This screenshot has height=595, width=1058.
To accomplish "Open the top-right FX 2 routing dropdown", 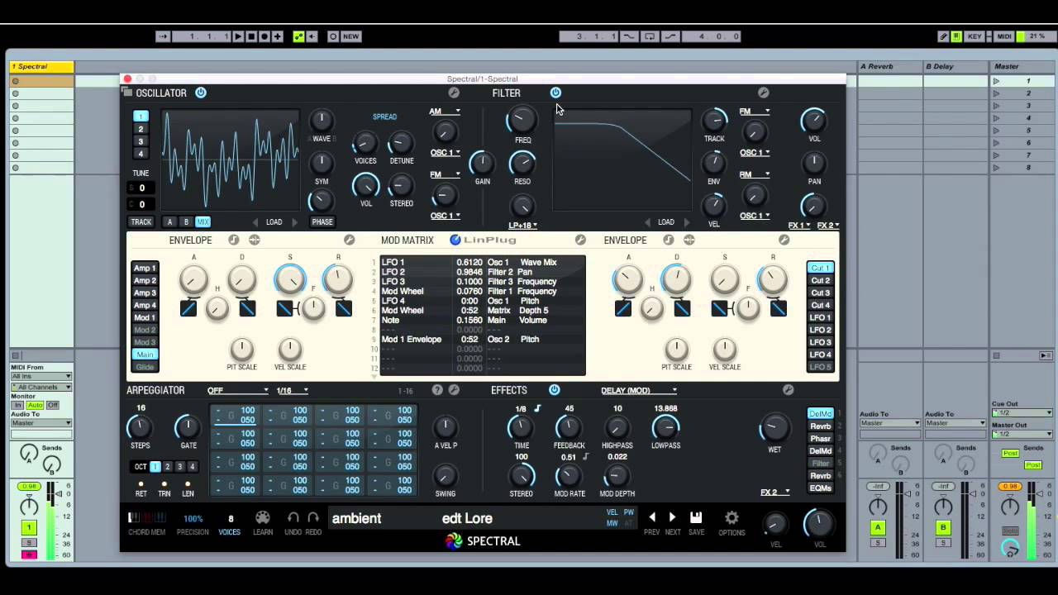I will point(828,225).
